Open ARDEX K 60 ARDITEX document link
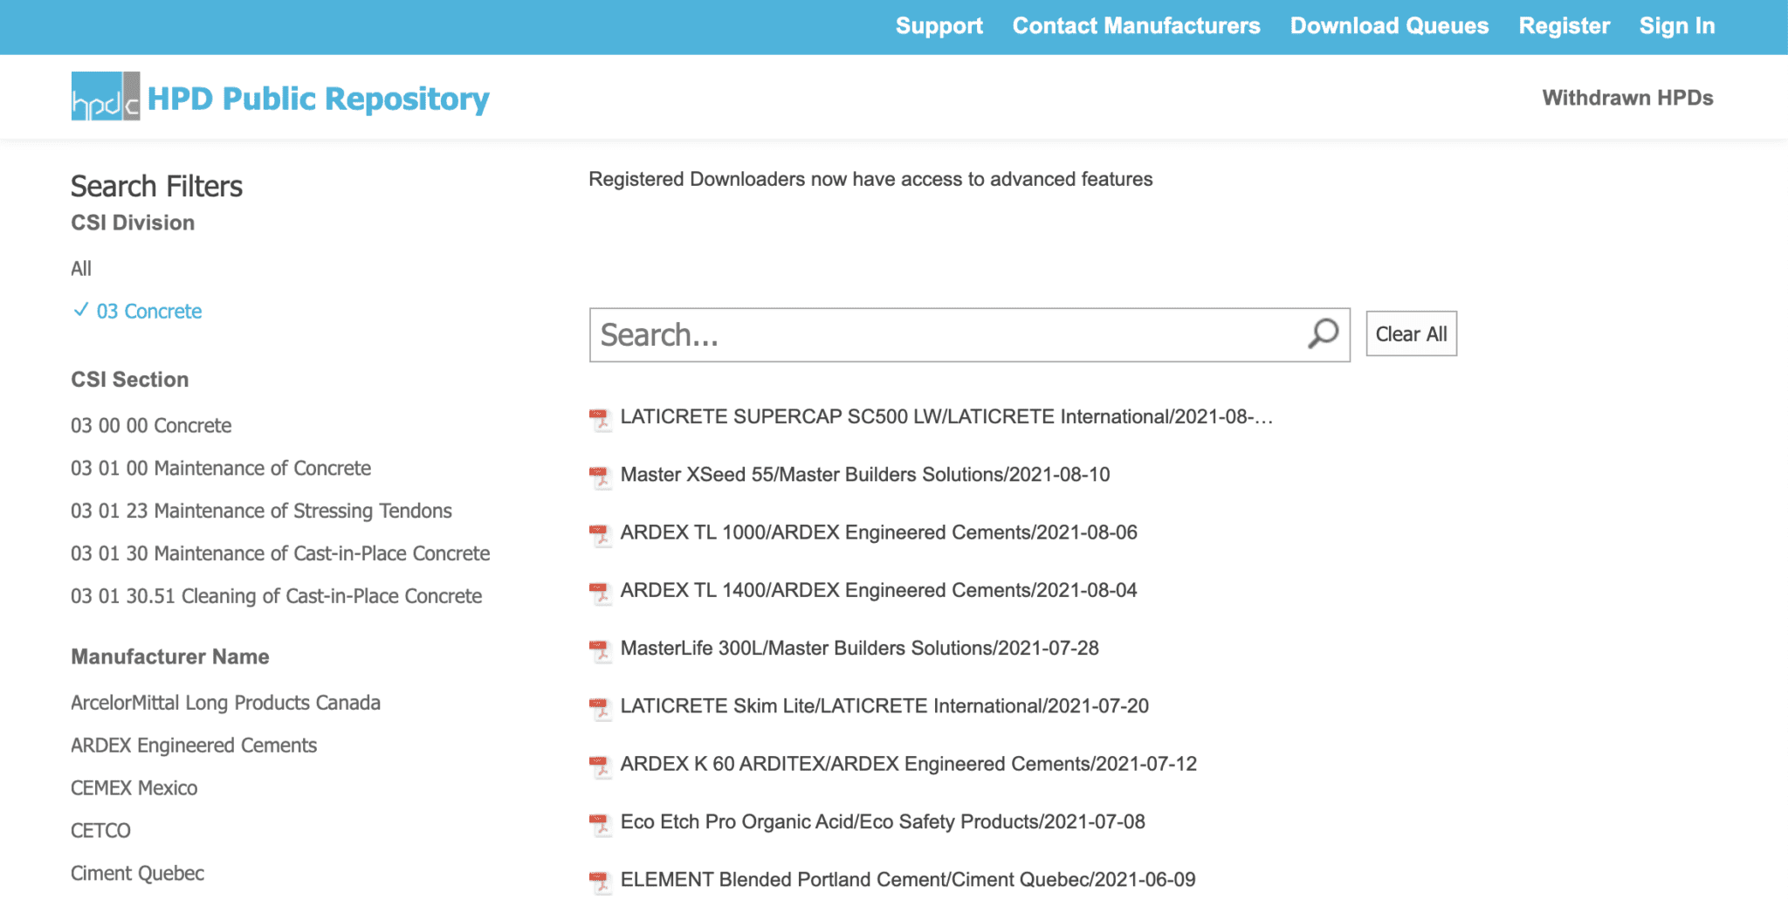This screenshot has height=900, width=1788. tap(908, 765)
